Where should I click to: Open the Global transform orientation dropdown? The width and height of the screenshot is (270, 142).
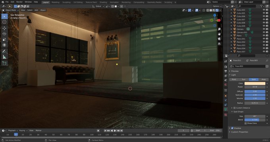coord(98,6)
